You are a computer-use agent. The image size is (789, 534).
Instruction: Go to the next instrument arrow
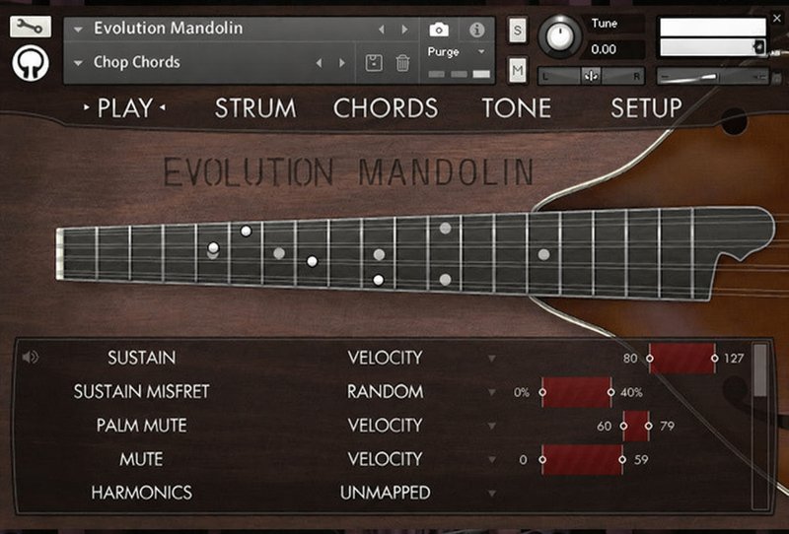pos(404,30)
